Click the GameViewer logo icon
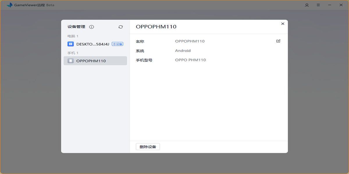349x174 pixels. 10,5
